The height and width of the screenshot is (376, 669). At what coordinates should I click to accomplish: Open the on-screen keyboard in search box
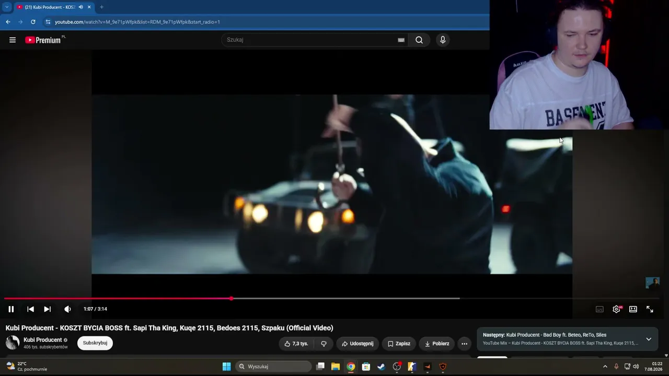click(x=401, y=40)
